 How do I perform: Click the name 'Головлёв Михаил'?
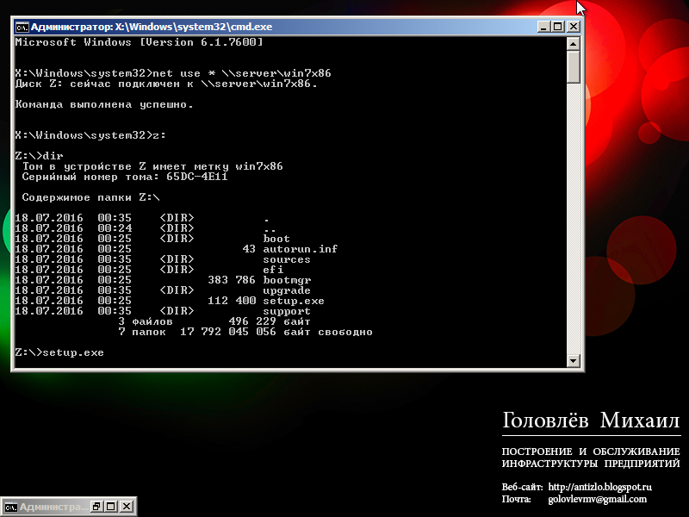(x=591, y=420)
